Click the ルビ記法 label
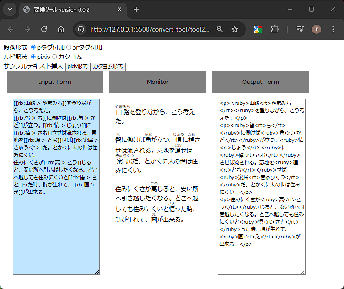344x289 pixels. tap(15, 57)
